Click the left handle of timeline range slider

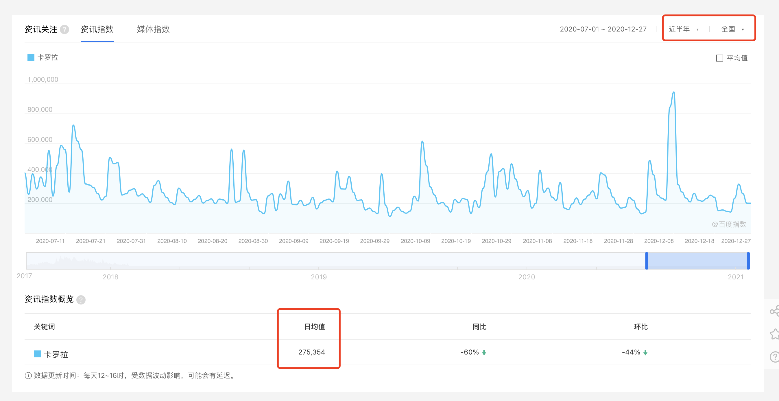click(647, 261)
